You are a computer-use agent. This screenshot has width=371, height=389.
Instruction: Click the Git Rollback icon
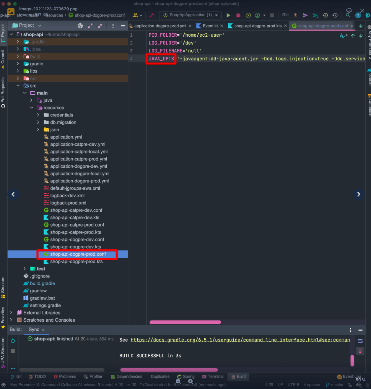(x=335, y=15)
